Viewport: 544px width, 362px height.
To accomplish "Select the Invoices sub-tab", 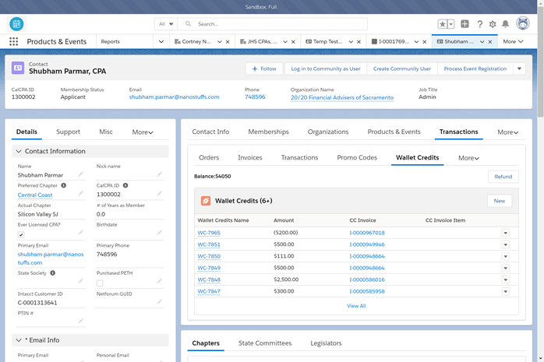I will pos(249,158).
